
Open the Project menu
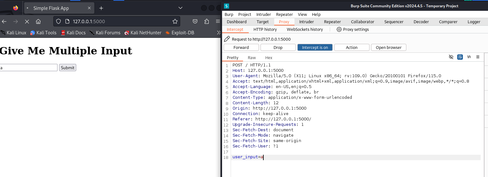coord(245,14)
